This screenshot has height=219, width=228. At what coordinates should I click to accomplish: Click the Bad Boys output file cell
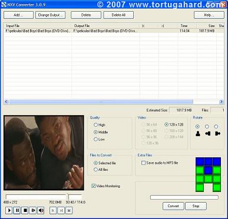[105, 31]
